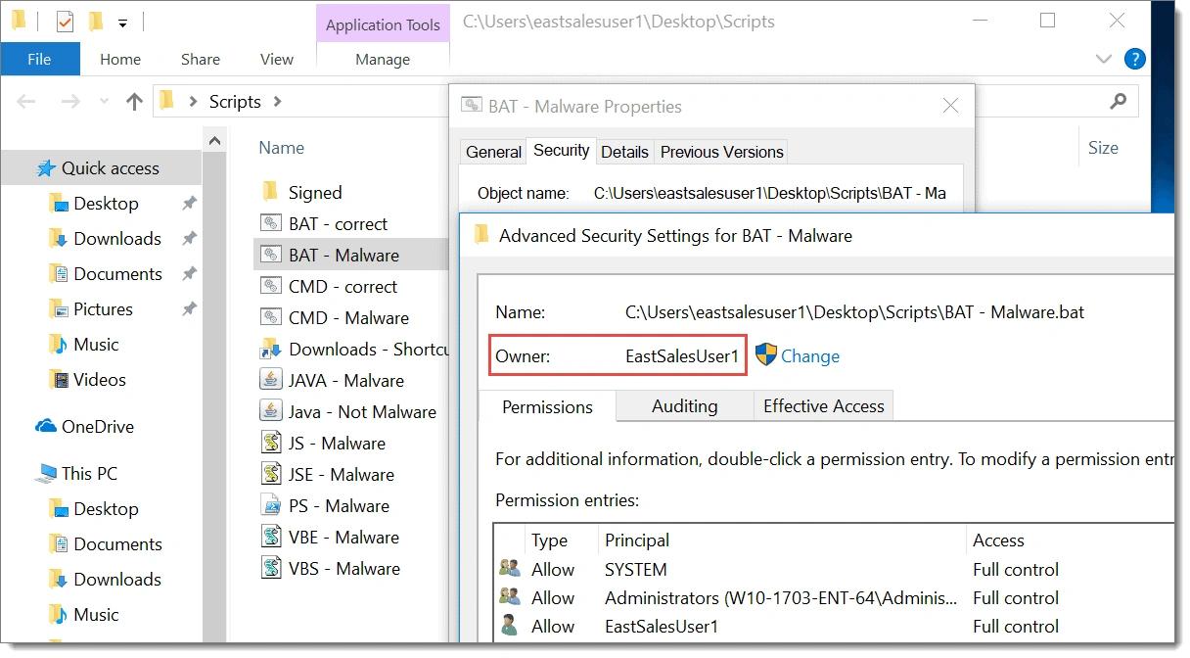Click Scripts in the address bar

235,101
